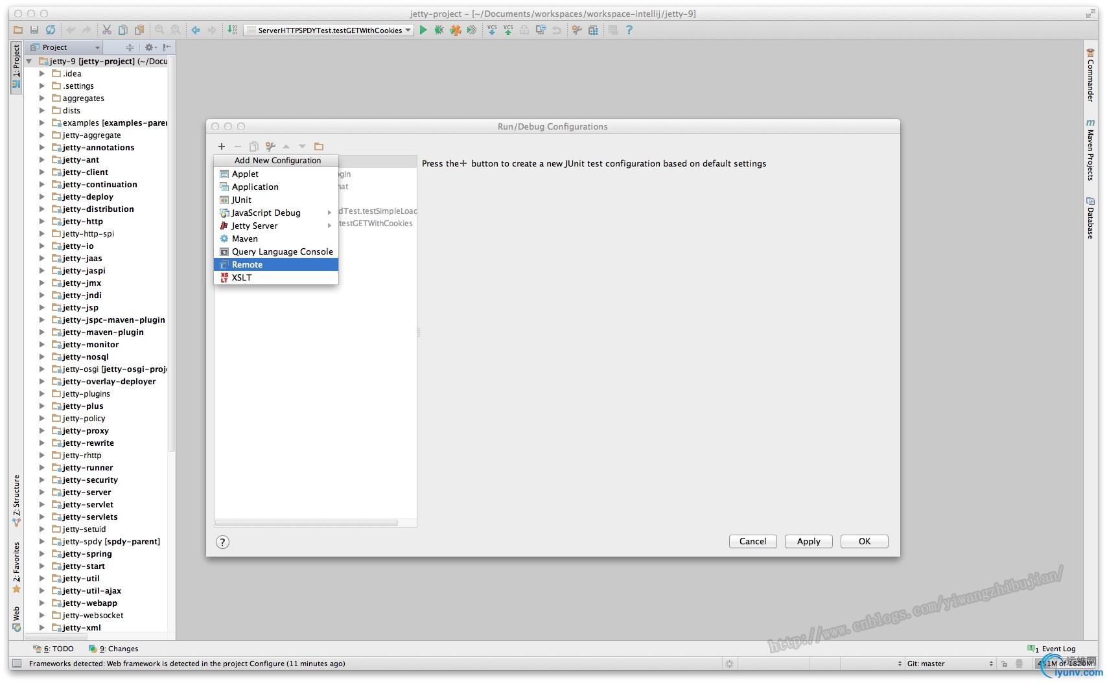Toggle the Structure tool window
The image size is (1107, 683).
pos(16,500)
